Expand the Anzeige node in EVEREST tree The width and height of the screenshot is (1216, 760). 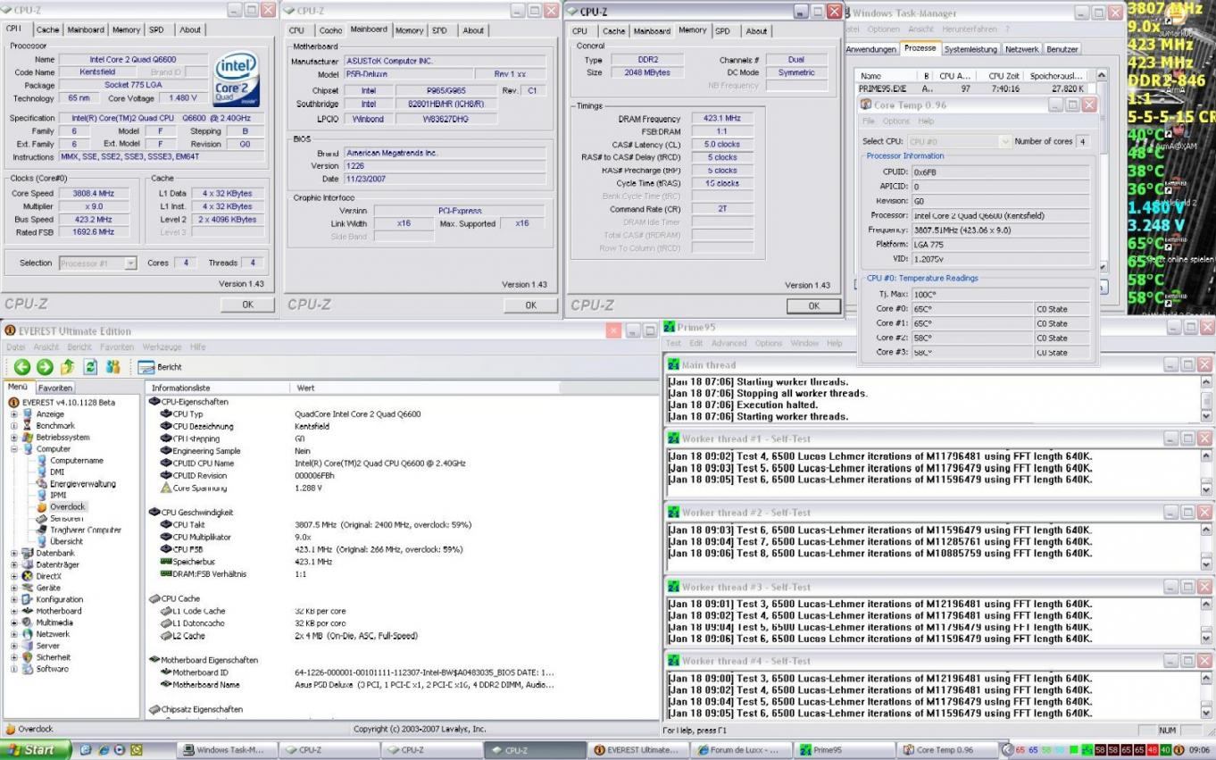pos(13,414)
